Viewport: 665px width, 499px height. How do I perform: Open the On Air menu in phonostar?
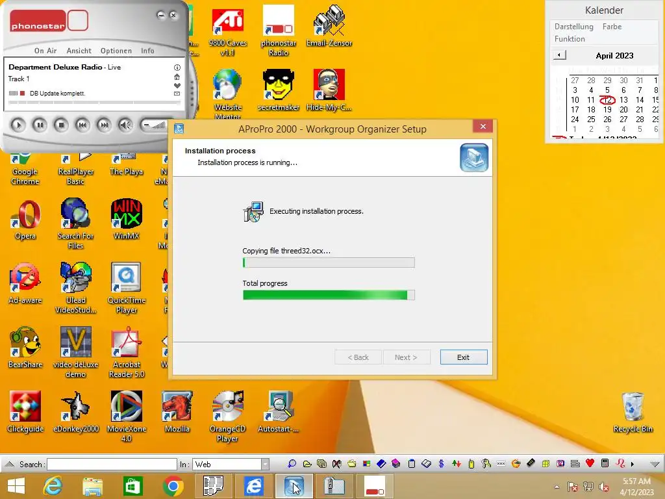click(x=45, y=51)
